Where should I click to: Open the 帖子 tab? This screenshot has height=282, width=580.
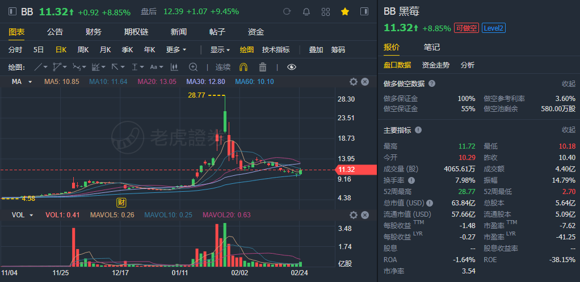click(217, 32)
